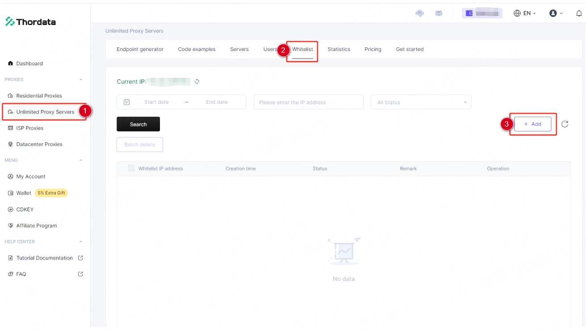Click the Affiliate Program icon
588x331 pixels.
11,226
